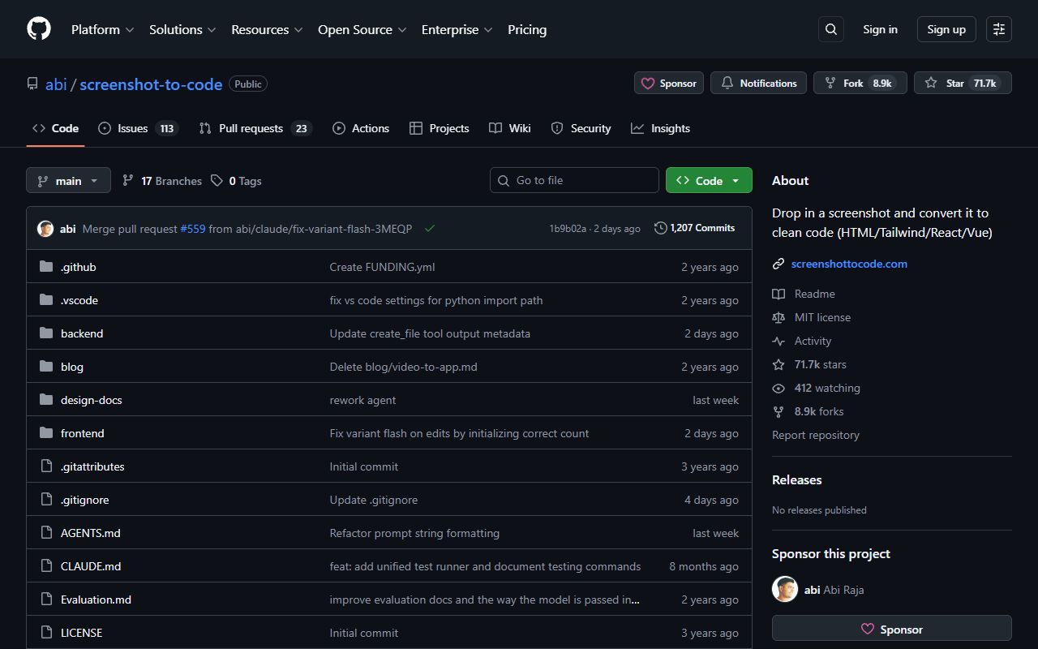
Task: Click the star icon on the Star button
Action: coord(930,82)
